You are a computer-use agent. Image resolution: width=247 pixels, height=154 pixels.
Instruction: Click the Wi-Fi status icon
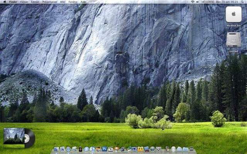193,2
